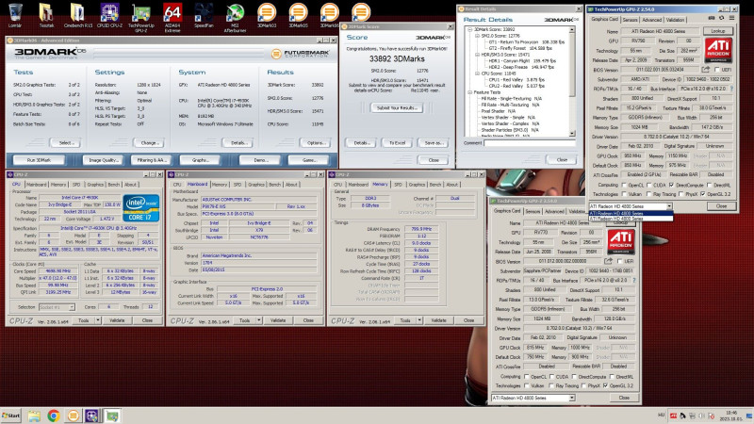Switch to Sensors tab in top GPU-Z
754x424 pixels.
click(x=630, y=20)
